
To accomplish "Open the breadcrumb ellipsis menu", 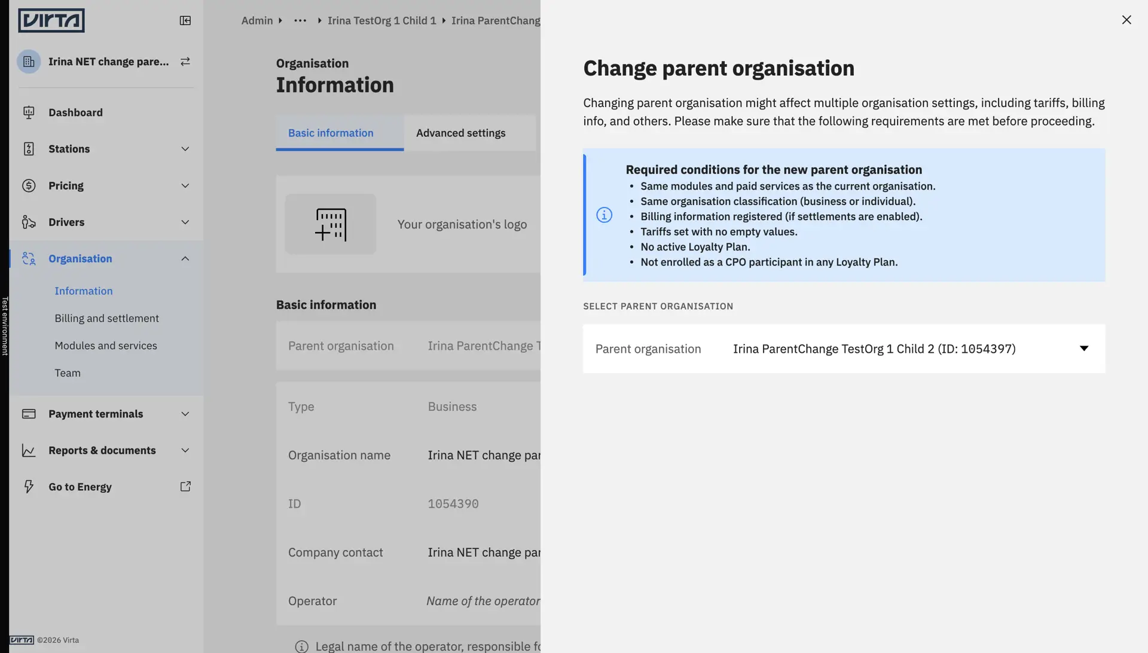I will tap(300, 20).
